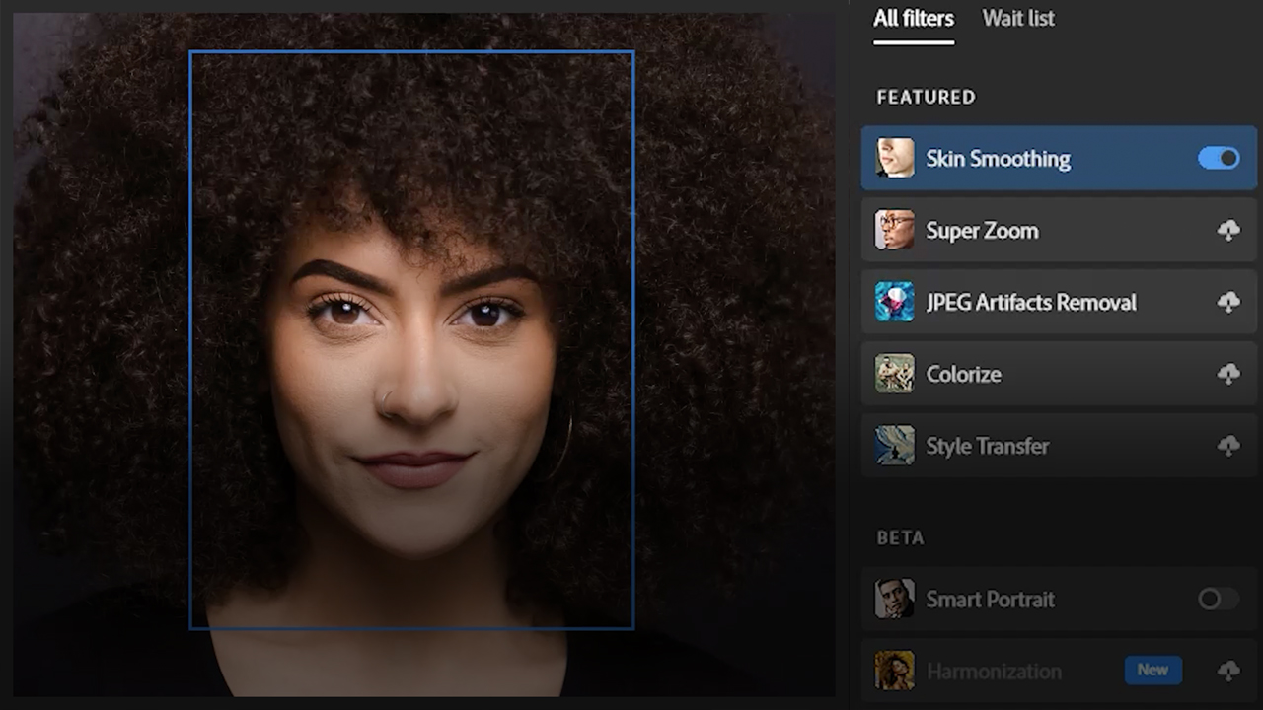This screenshot has height=710, width=1263.
Task: Select the Harmonization filter row
Action: (x=1026, y=671)
